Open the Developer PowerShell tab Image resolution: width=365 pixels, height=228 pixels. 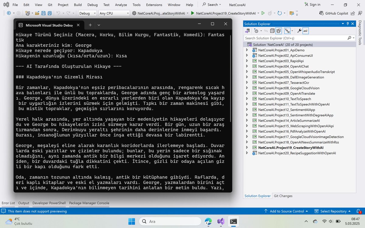[x=49, y=203]
